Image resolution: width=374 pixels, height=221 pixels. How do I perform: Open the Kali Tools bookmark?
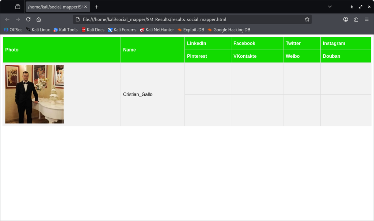tap(66, 30)
